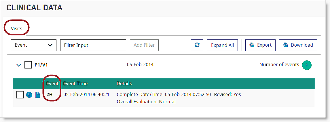Click the Details column header

click(124, 84)
